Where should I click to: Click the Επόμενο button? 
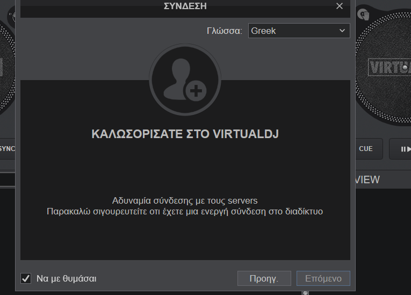pos(323,278)
